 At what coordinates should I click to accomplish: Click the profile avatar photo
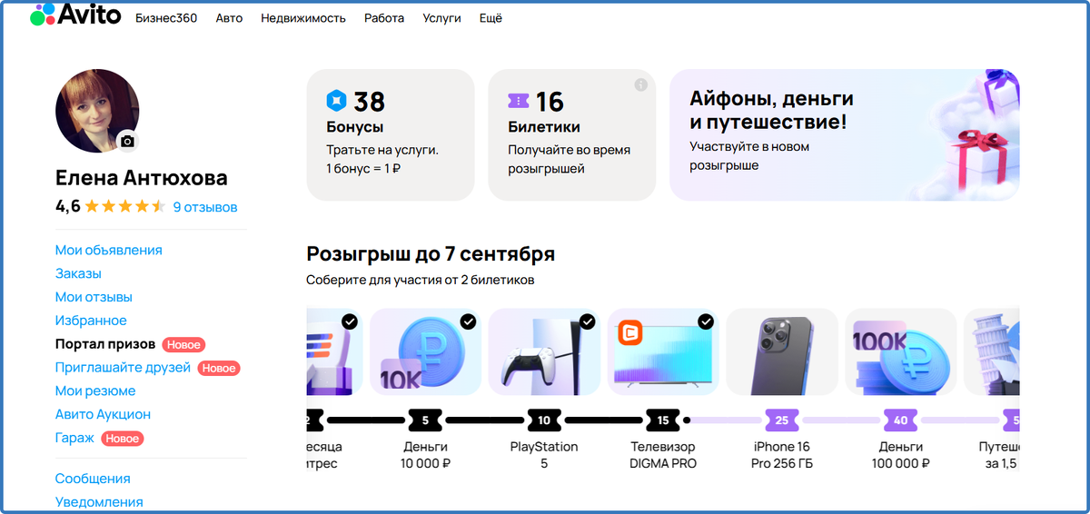(97, 111)
